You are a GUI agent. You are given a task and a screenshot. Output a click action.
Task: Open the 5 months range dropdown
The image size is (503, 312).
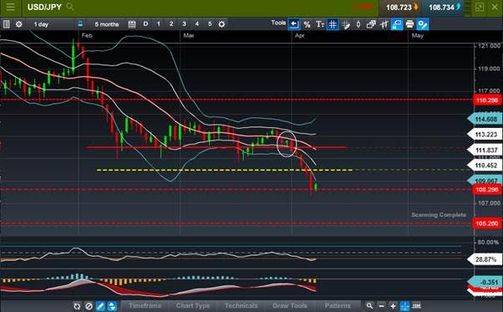click(107, 24)
